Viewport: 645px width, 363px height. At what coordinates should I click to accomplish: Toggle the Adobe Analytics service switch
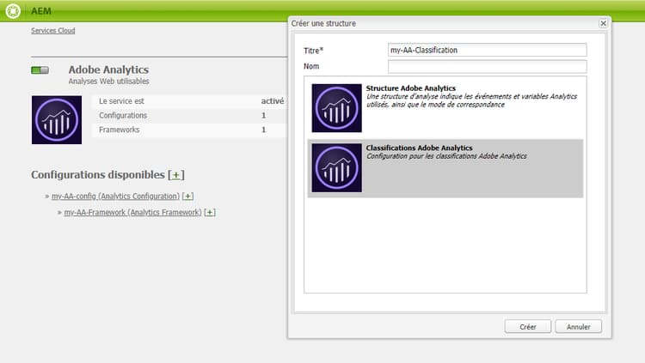[40, 70]
